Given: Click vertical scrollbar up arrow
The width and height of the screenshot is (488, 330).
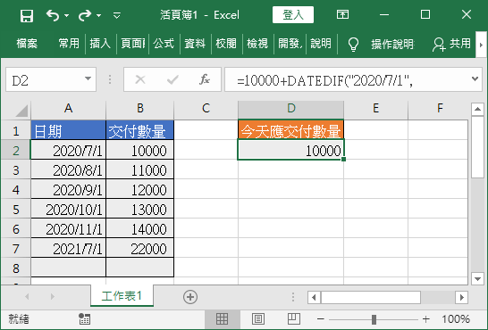Looking at the screenshot, I should (477, 109).
